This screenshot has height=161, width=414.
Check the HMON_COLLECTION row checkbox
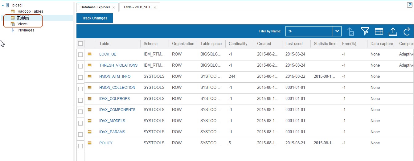point(80,89)
